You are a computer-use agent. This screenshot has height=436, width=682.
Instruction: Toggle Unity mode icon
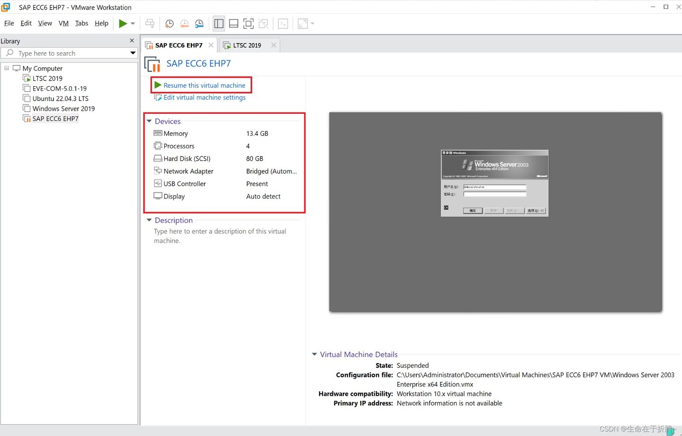(263, 23)
